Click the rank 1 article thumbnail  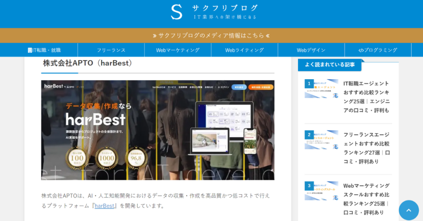pyautogui.click(x=321, y=89)
